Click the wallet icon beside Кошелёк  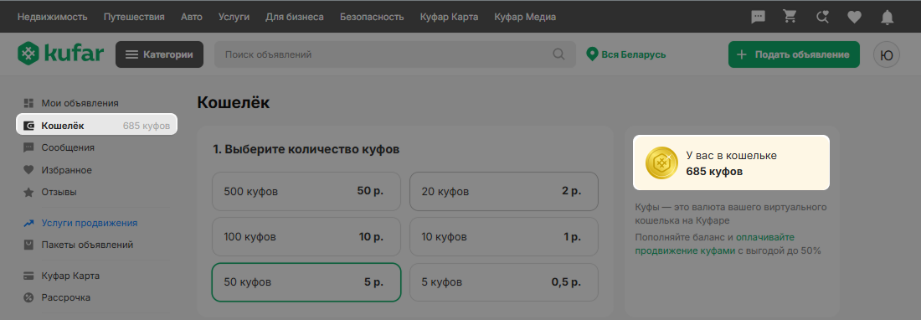pos(28,126)
